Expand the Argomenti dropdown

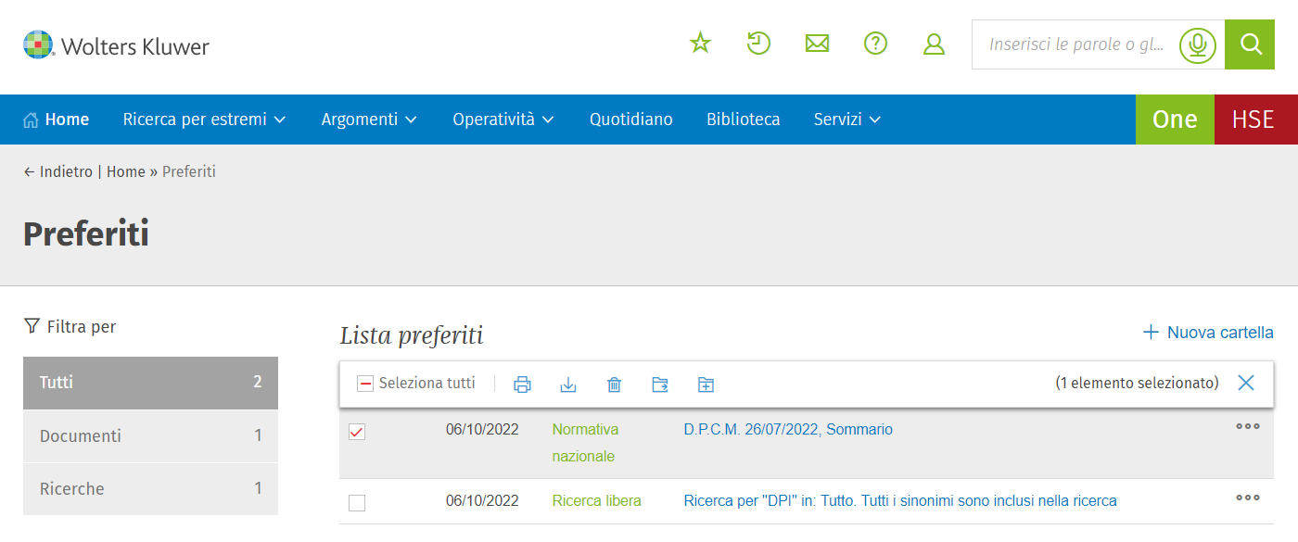(369, 120)
